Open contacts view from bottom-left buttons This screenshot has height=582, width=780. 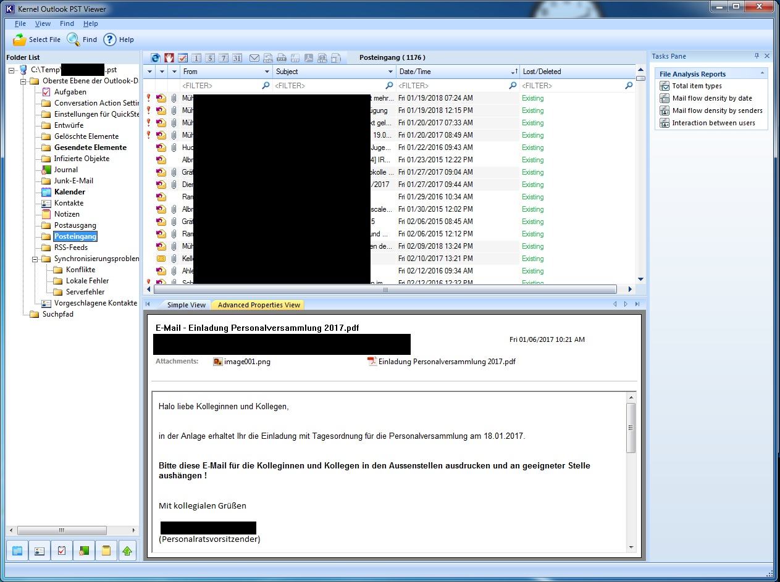(x=40, y=551)
